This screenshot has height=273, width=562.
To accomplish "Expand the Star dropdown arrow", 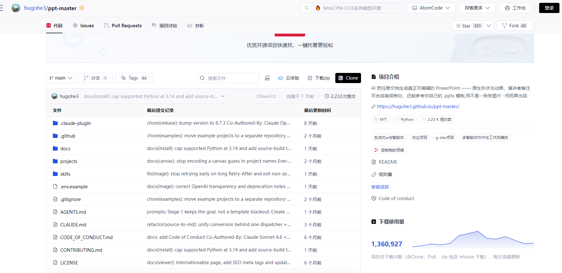I will [x=489, y=26].
